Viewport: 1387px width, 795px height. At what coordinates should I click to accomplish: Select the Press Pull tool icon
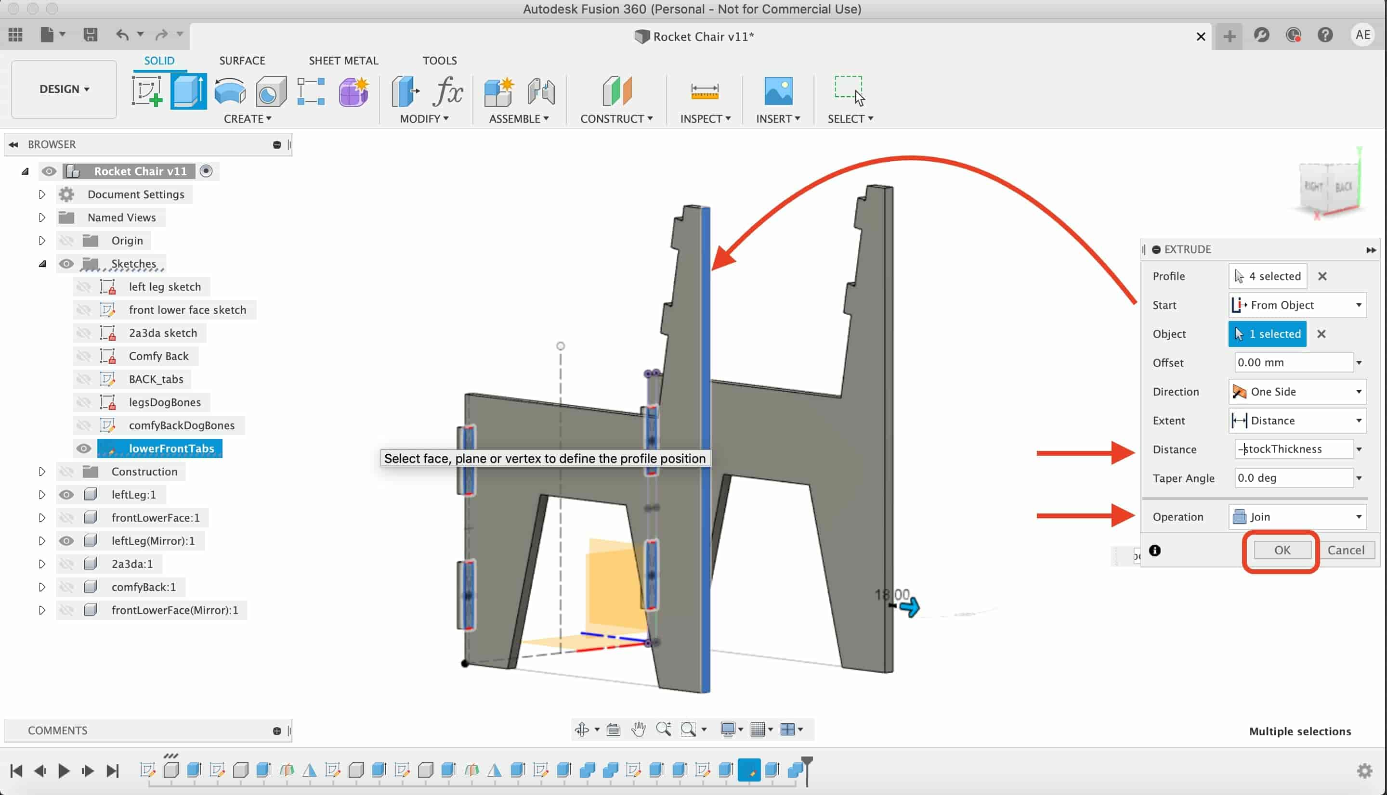point(406,91)
